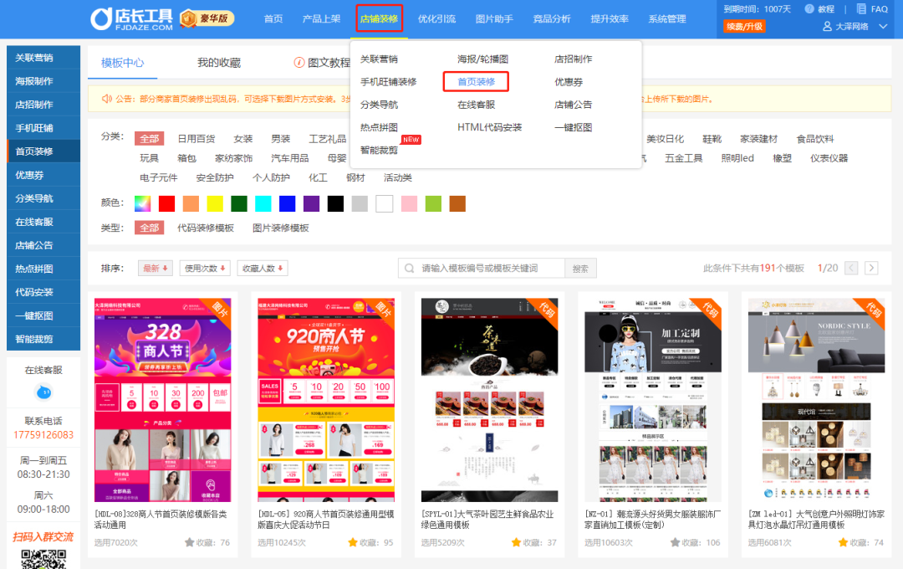The width and height of the screenshot is (903, 569).
Task: Filter by 活动类 category
Action: [x=398, y=177]
